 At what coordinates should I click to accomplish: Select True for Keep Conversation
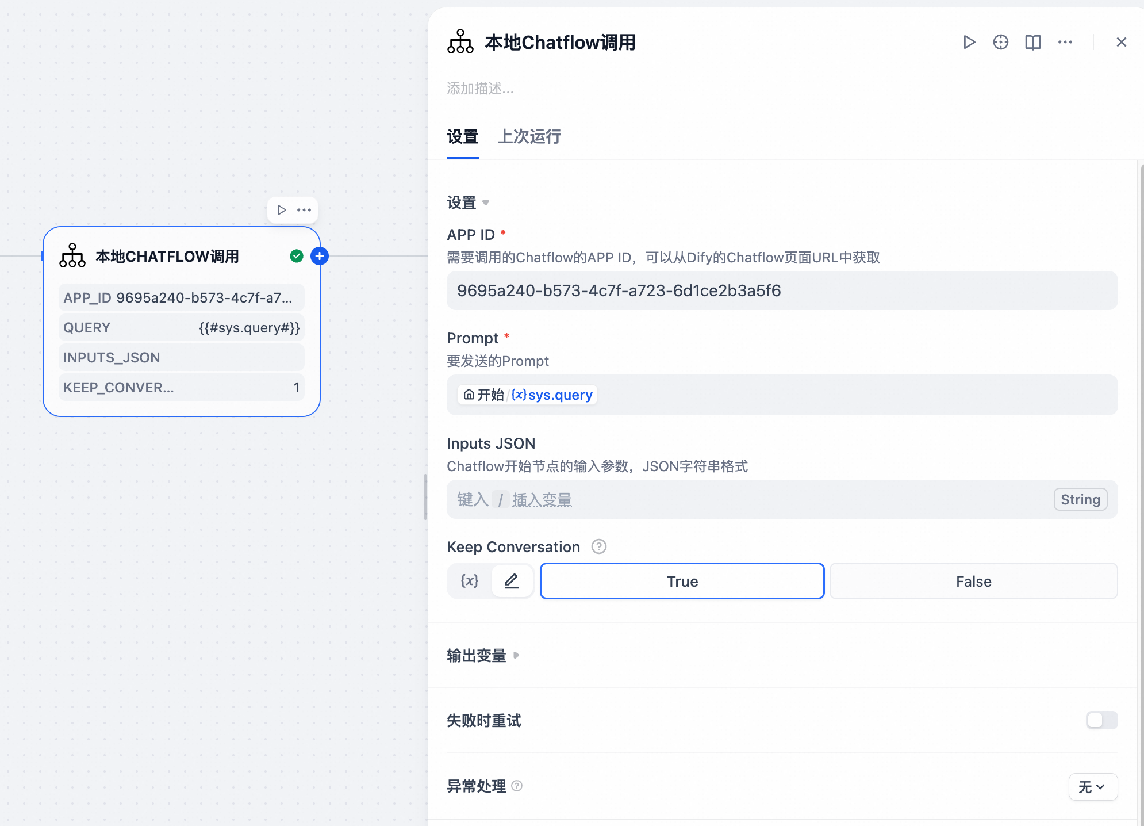pos(682,581)
